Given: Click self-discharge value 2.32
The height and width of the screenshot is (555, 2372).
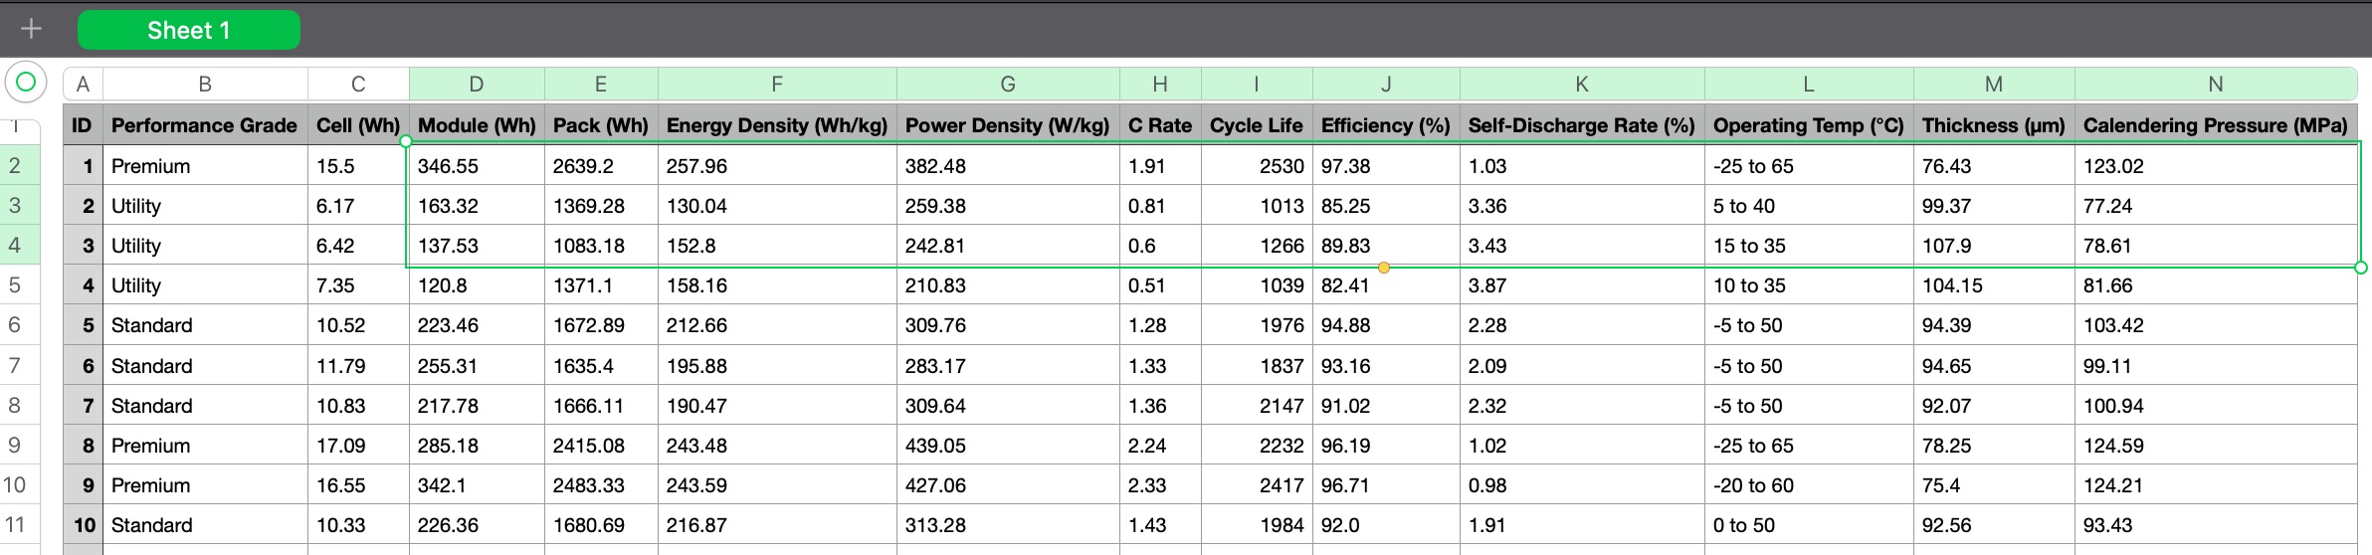Looking at the screenshot, I should point(1582,406).
